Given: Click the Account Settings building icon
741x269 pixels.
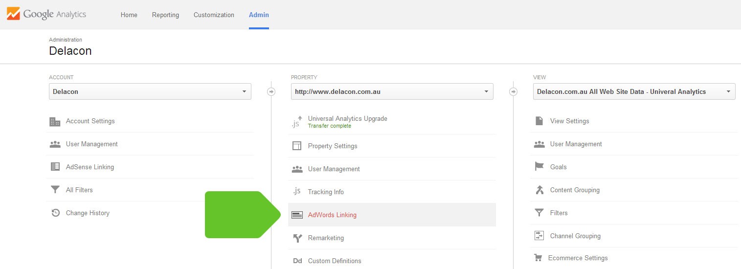Looking at the screenshot, I should pos(55,121).
